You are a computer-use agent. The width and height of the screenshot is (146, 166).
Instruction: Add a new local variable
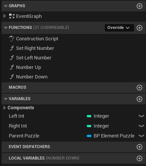140,158
